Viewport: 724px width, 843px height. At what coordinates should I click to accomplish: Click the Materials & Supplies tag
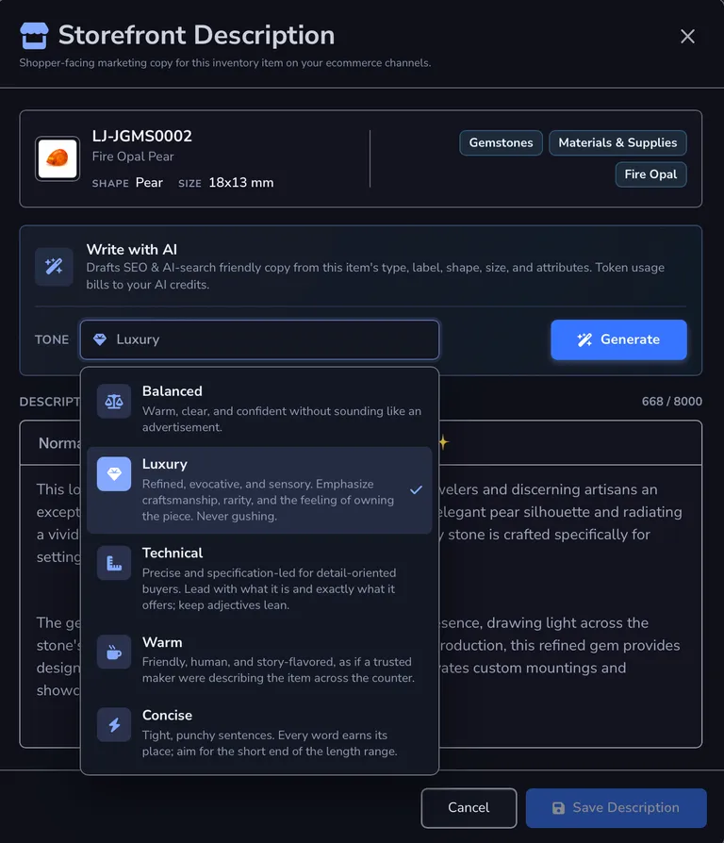[617, 142]
